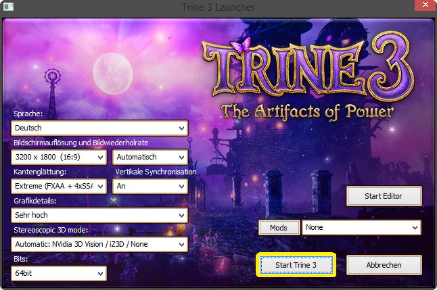Expand the refresh rate dropdown set to Automatisch
Viewport: 437px width, 290px height.
[150, 157]
